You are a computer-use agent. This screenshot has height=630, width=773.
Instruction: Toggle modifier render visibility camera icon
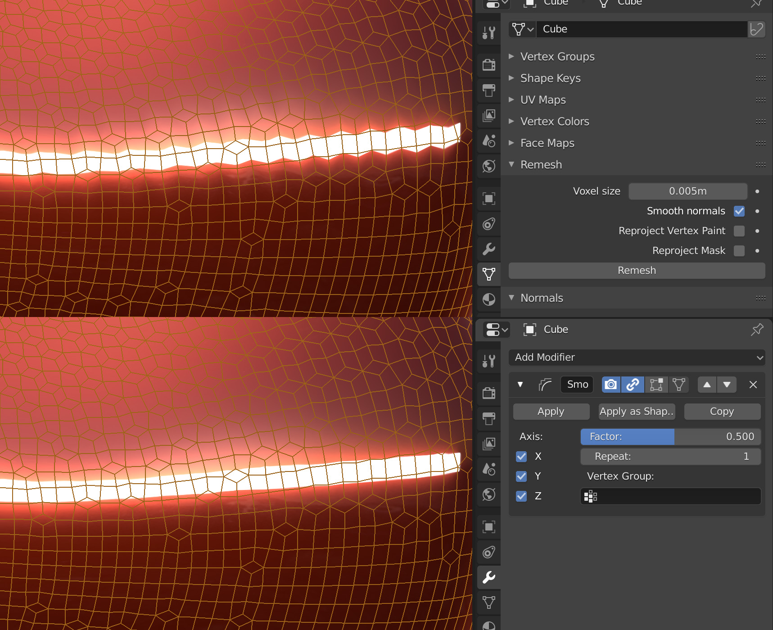pyautogui.click(x=611, y=385)
